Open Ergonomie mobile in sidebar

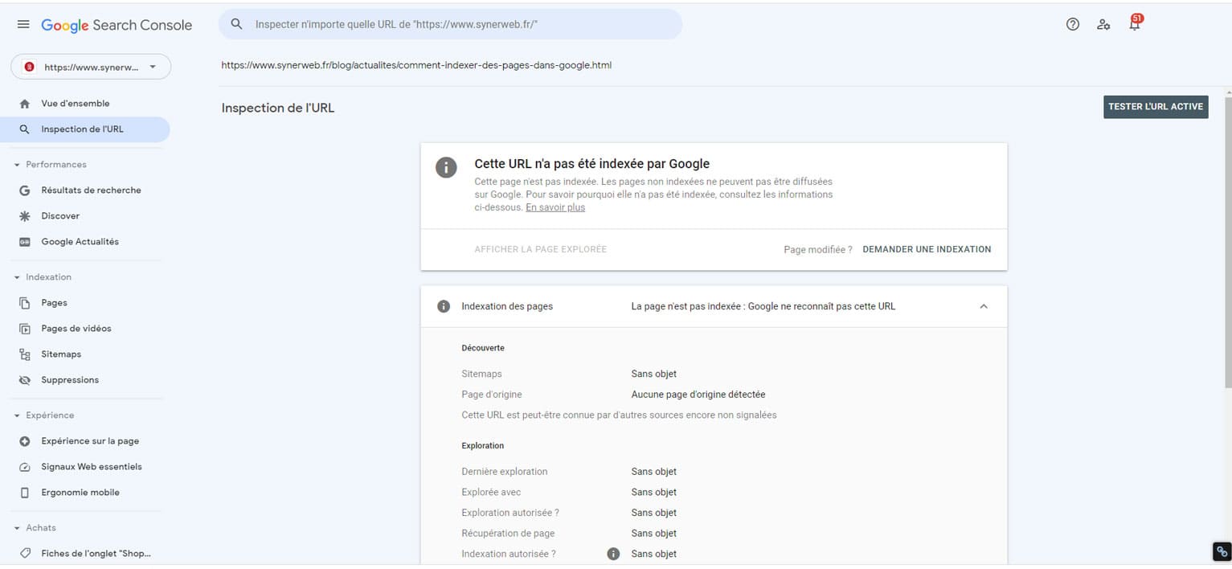(85, 493)
